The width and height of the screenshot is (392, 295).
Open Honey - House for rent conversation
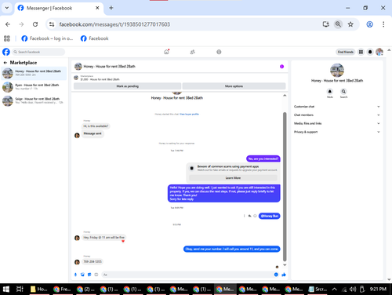coord(34,73)
